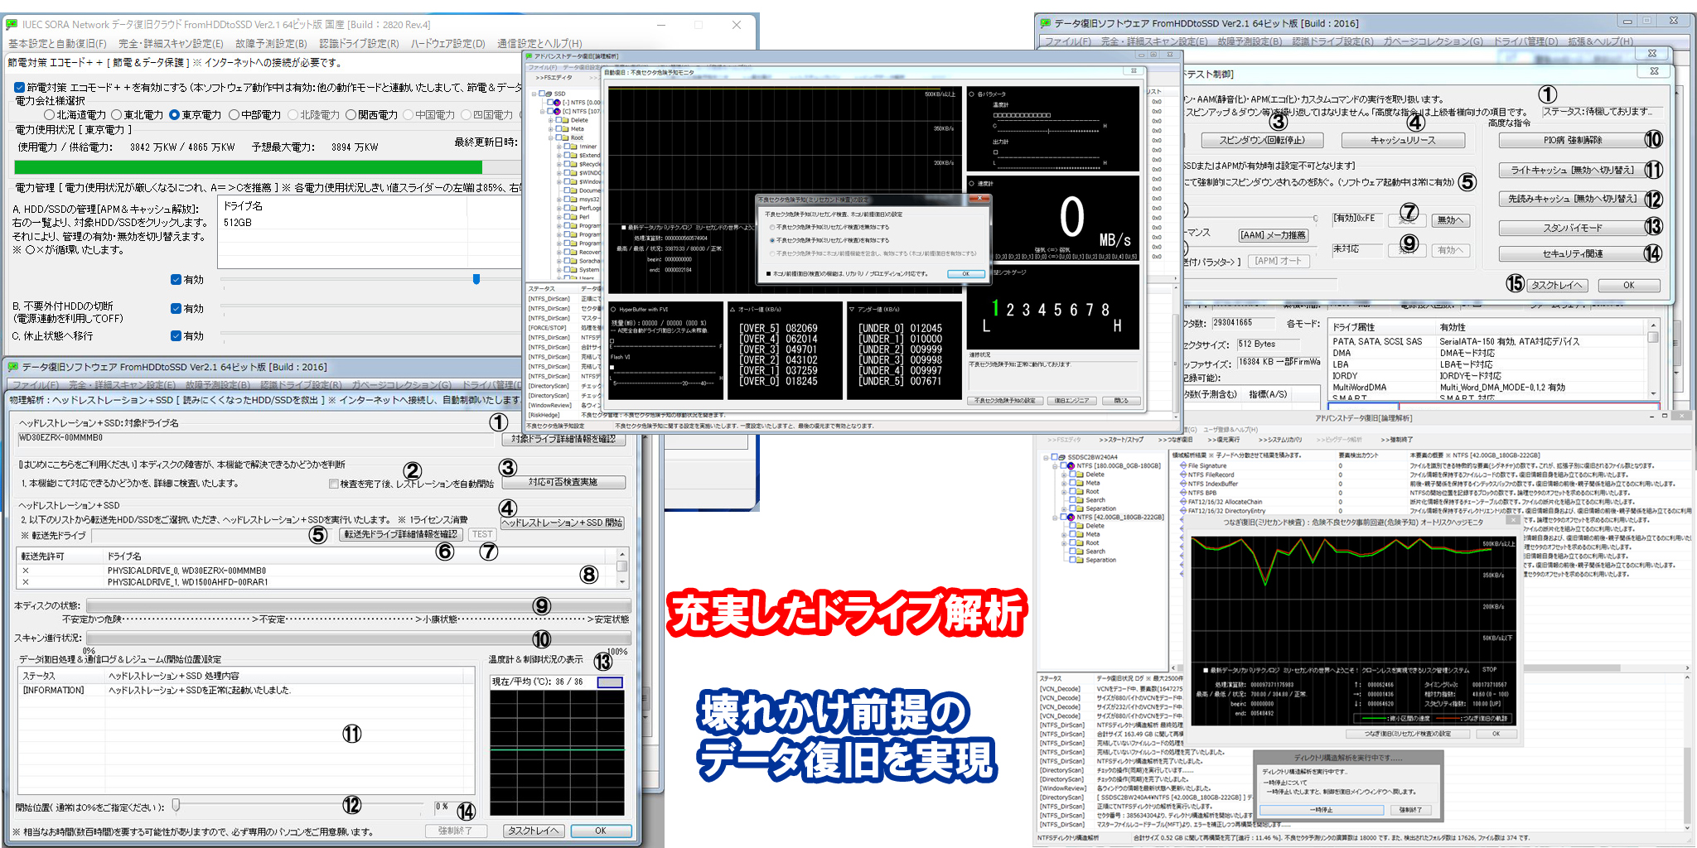This screenshot has width=1697, height=848.
Task: Uncheck 有効 for 不要外付HDDの切断 row B
Action: click(x=176, y=309)
